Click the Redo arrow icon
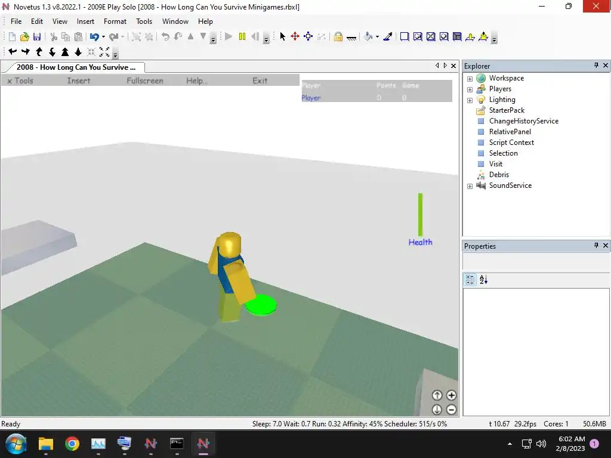Image resolution: width=611 pixels, height=458 pixels. [x=113, y=36]
